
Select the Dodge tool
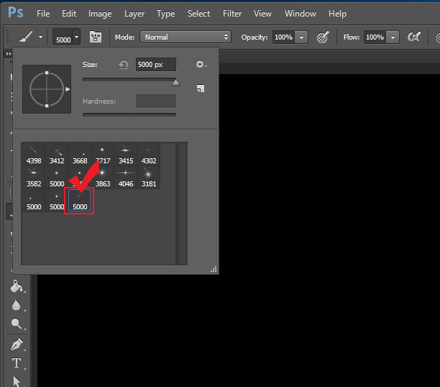(17, 324)
